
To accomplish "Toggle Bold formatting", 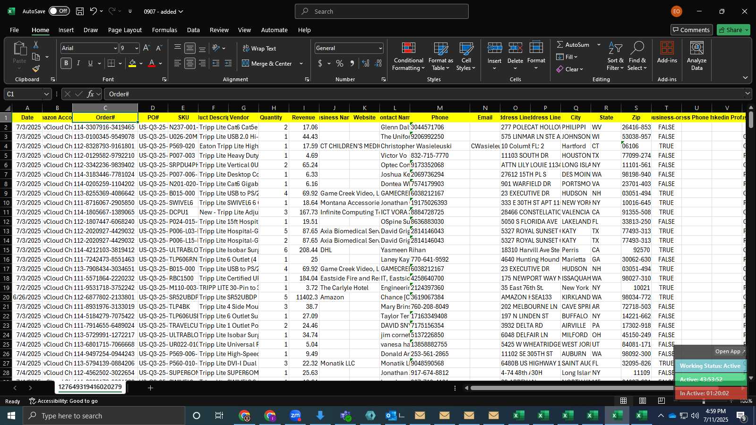I will point(66,63).
